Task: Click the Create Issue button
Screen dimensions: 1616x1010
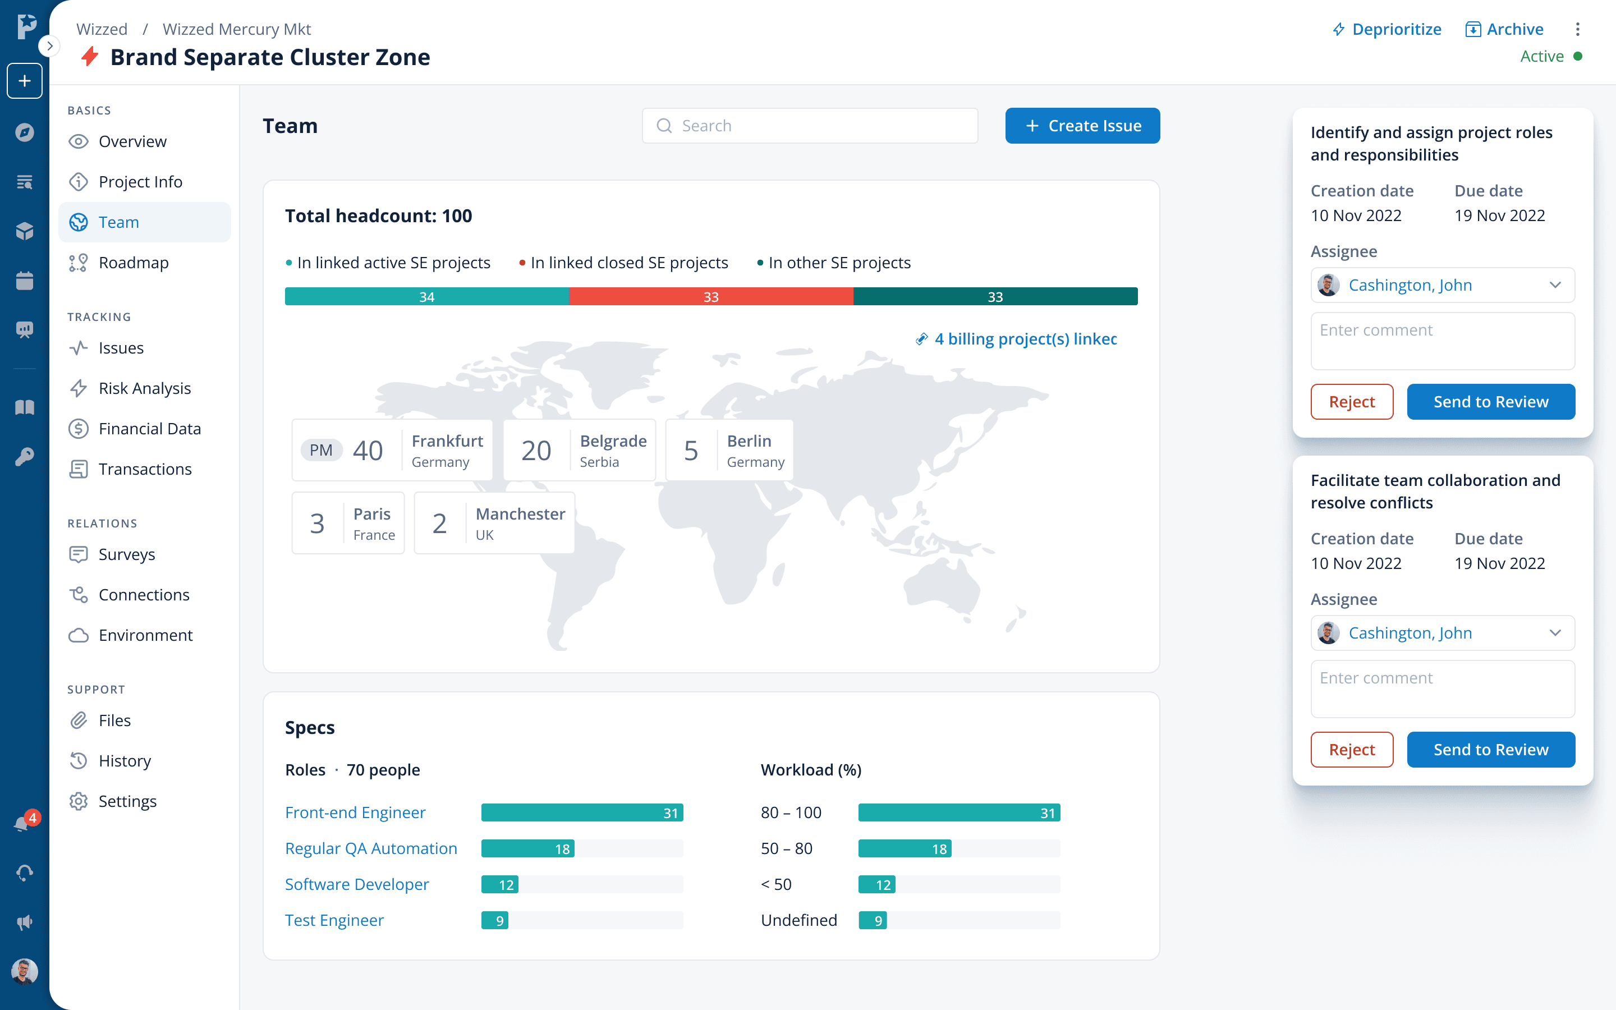Action: tap(1082, 126)
